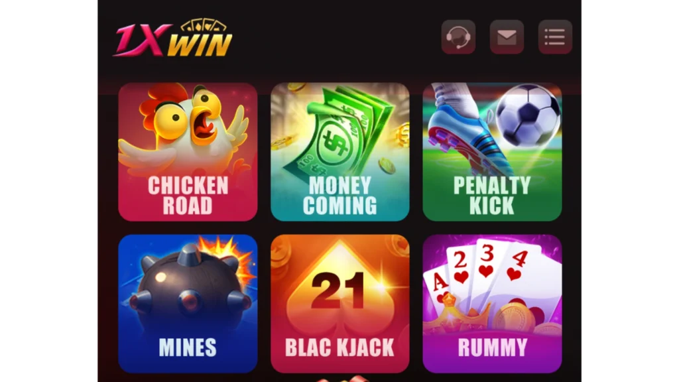The width and height of the screenshot is (679, 382).
Task: Start the Penalty Kick game
Action: click(x=493, y=152)
